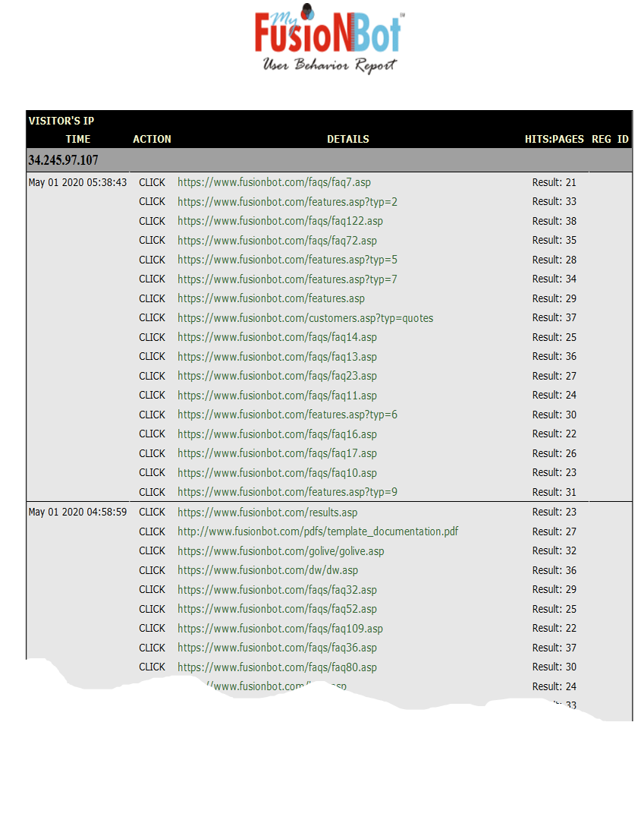641x820 pixels.
Task: Open the faq72.asp link
Action: coord(277,241)
